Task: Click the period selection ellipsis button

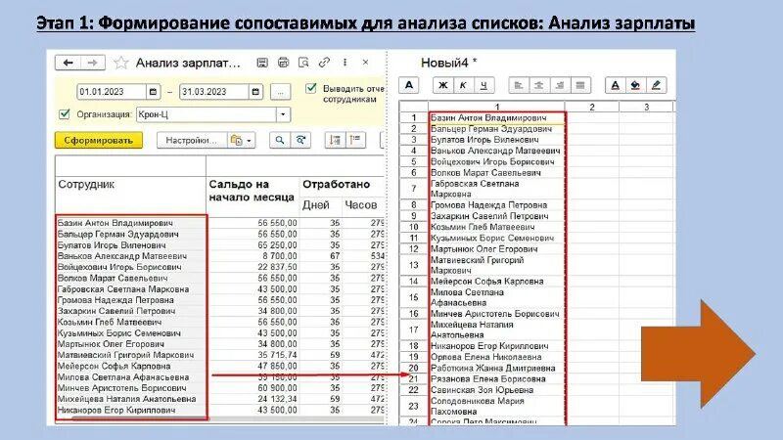Action: tap(280, 92)
